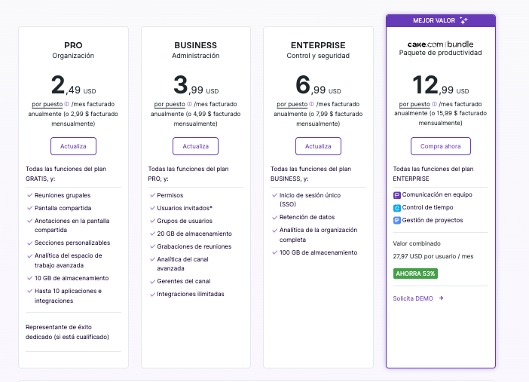Viewport: 529px width, 382px height.
Task: Click the sparkle icon in MEJOR VALOR banner
Action: tap(464, 20)
